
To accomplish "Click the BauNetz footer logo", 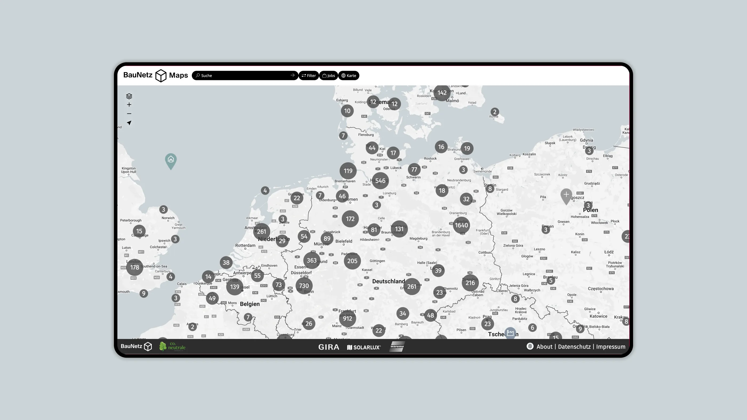I will coord(136,346).
